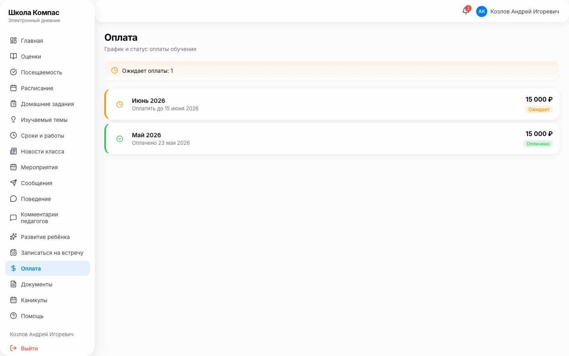Click the text Оплатить до 15 июня 2026

pos(165,108)
